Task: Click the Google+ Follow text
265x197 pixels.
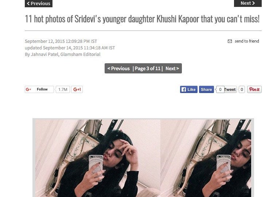Action: pyautogui.click(x=42, y=89)
